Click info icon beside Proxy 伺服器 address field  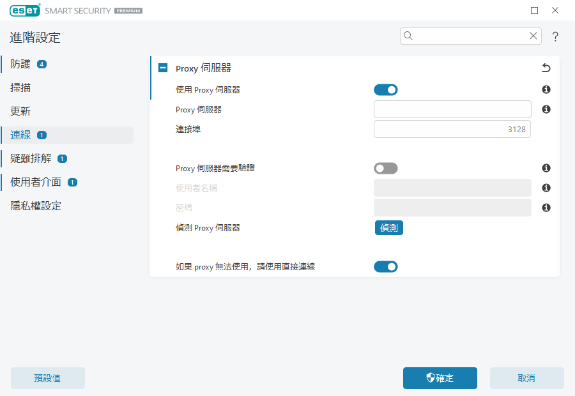(546, 110)
